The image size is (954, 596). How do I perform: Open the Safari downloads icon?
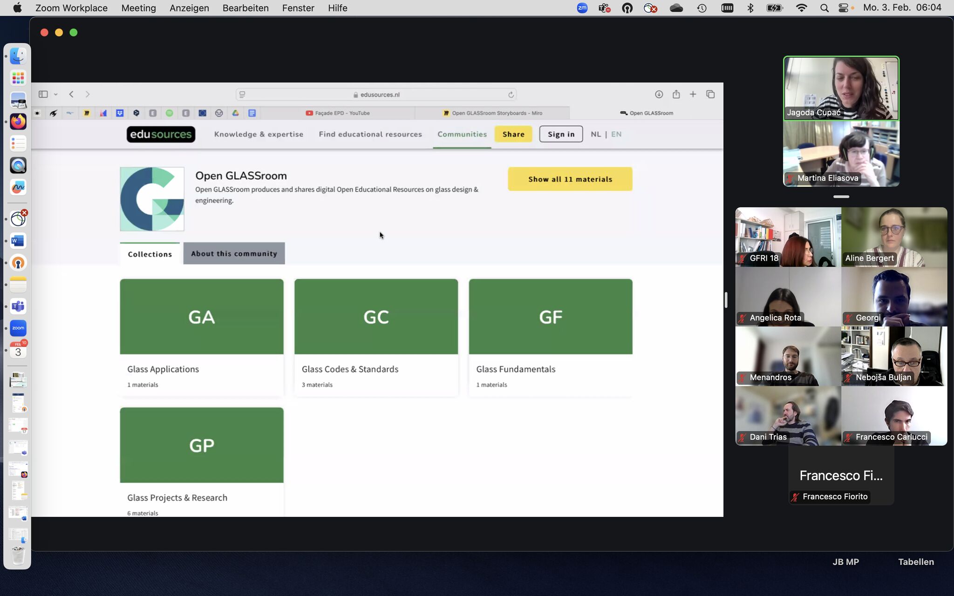tap(659, 95)
